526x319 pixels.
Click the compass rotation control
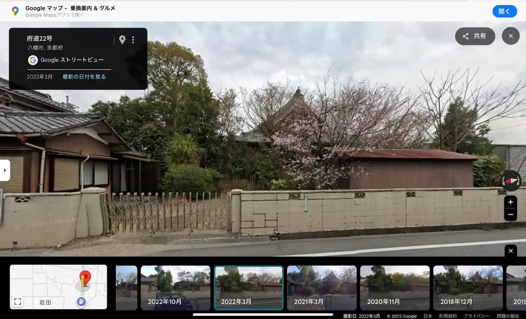(511, 181)
